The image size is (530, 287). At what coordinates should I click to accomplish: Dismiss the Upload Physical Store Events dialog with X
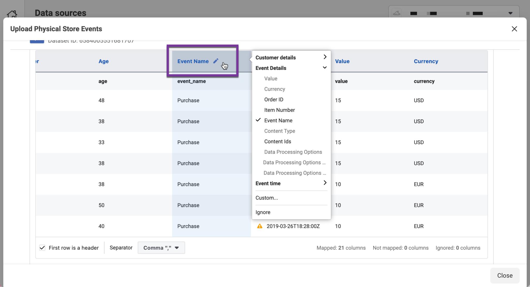pyautogui.click(x=514, y=29)
